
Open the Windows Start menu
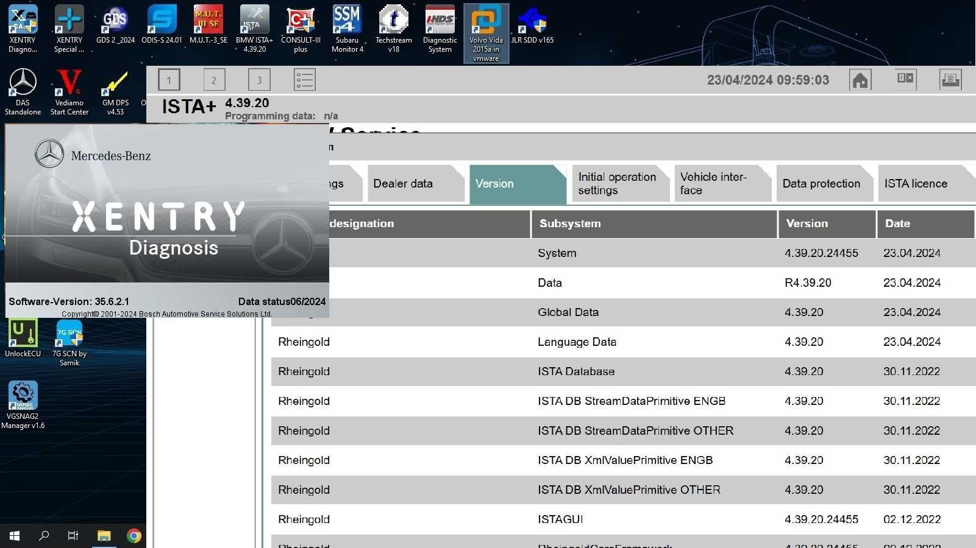coord(15,536)
